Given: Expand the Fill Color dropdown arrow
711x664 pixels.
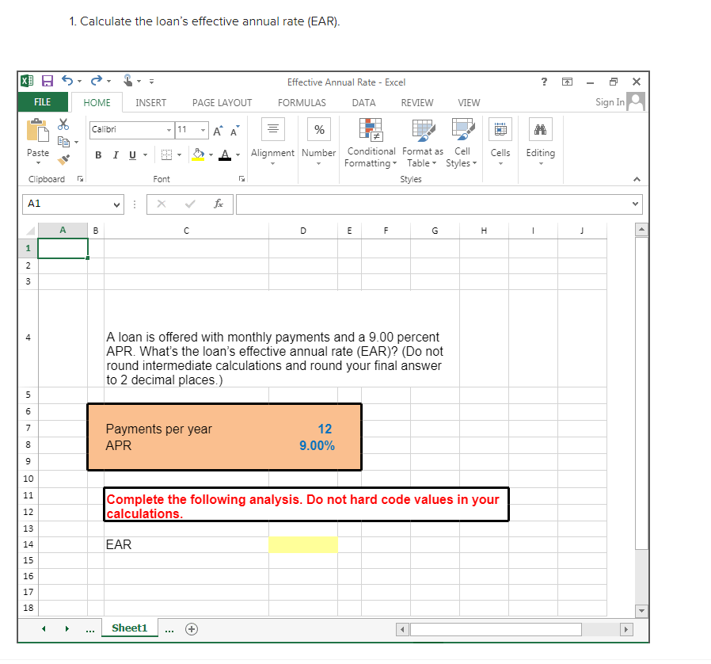Looking at the screenshot, I should pos(211,155).
